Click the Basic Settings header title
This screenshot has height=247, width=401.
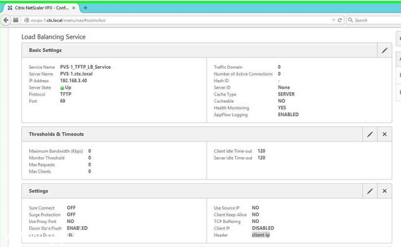[x=45, y=50]
